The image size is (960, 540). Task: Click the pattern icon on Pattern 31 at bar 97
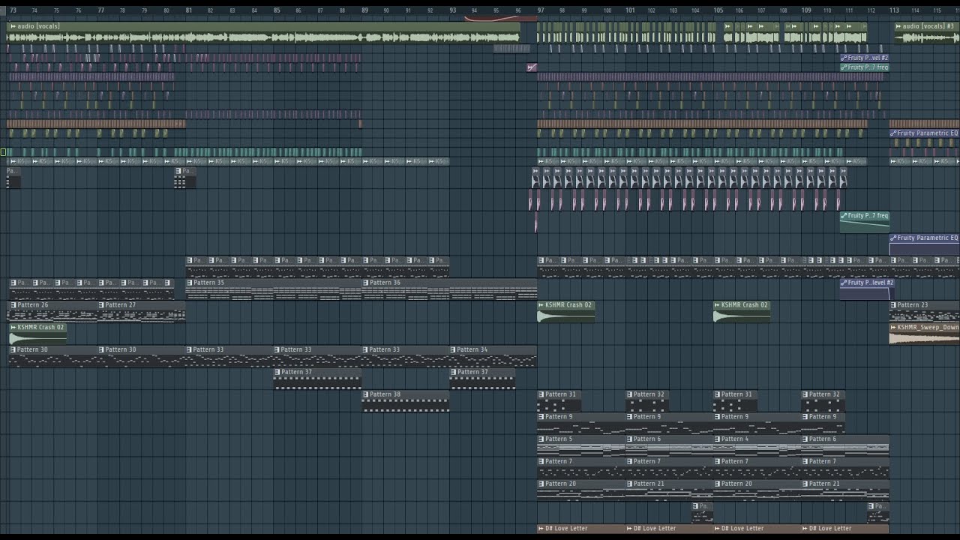click(541, 394)
